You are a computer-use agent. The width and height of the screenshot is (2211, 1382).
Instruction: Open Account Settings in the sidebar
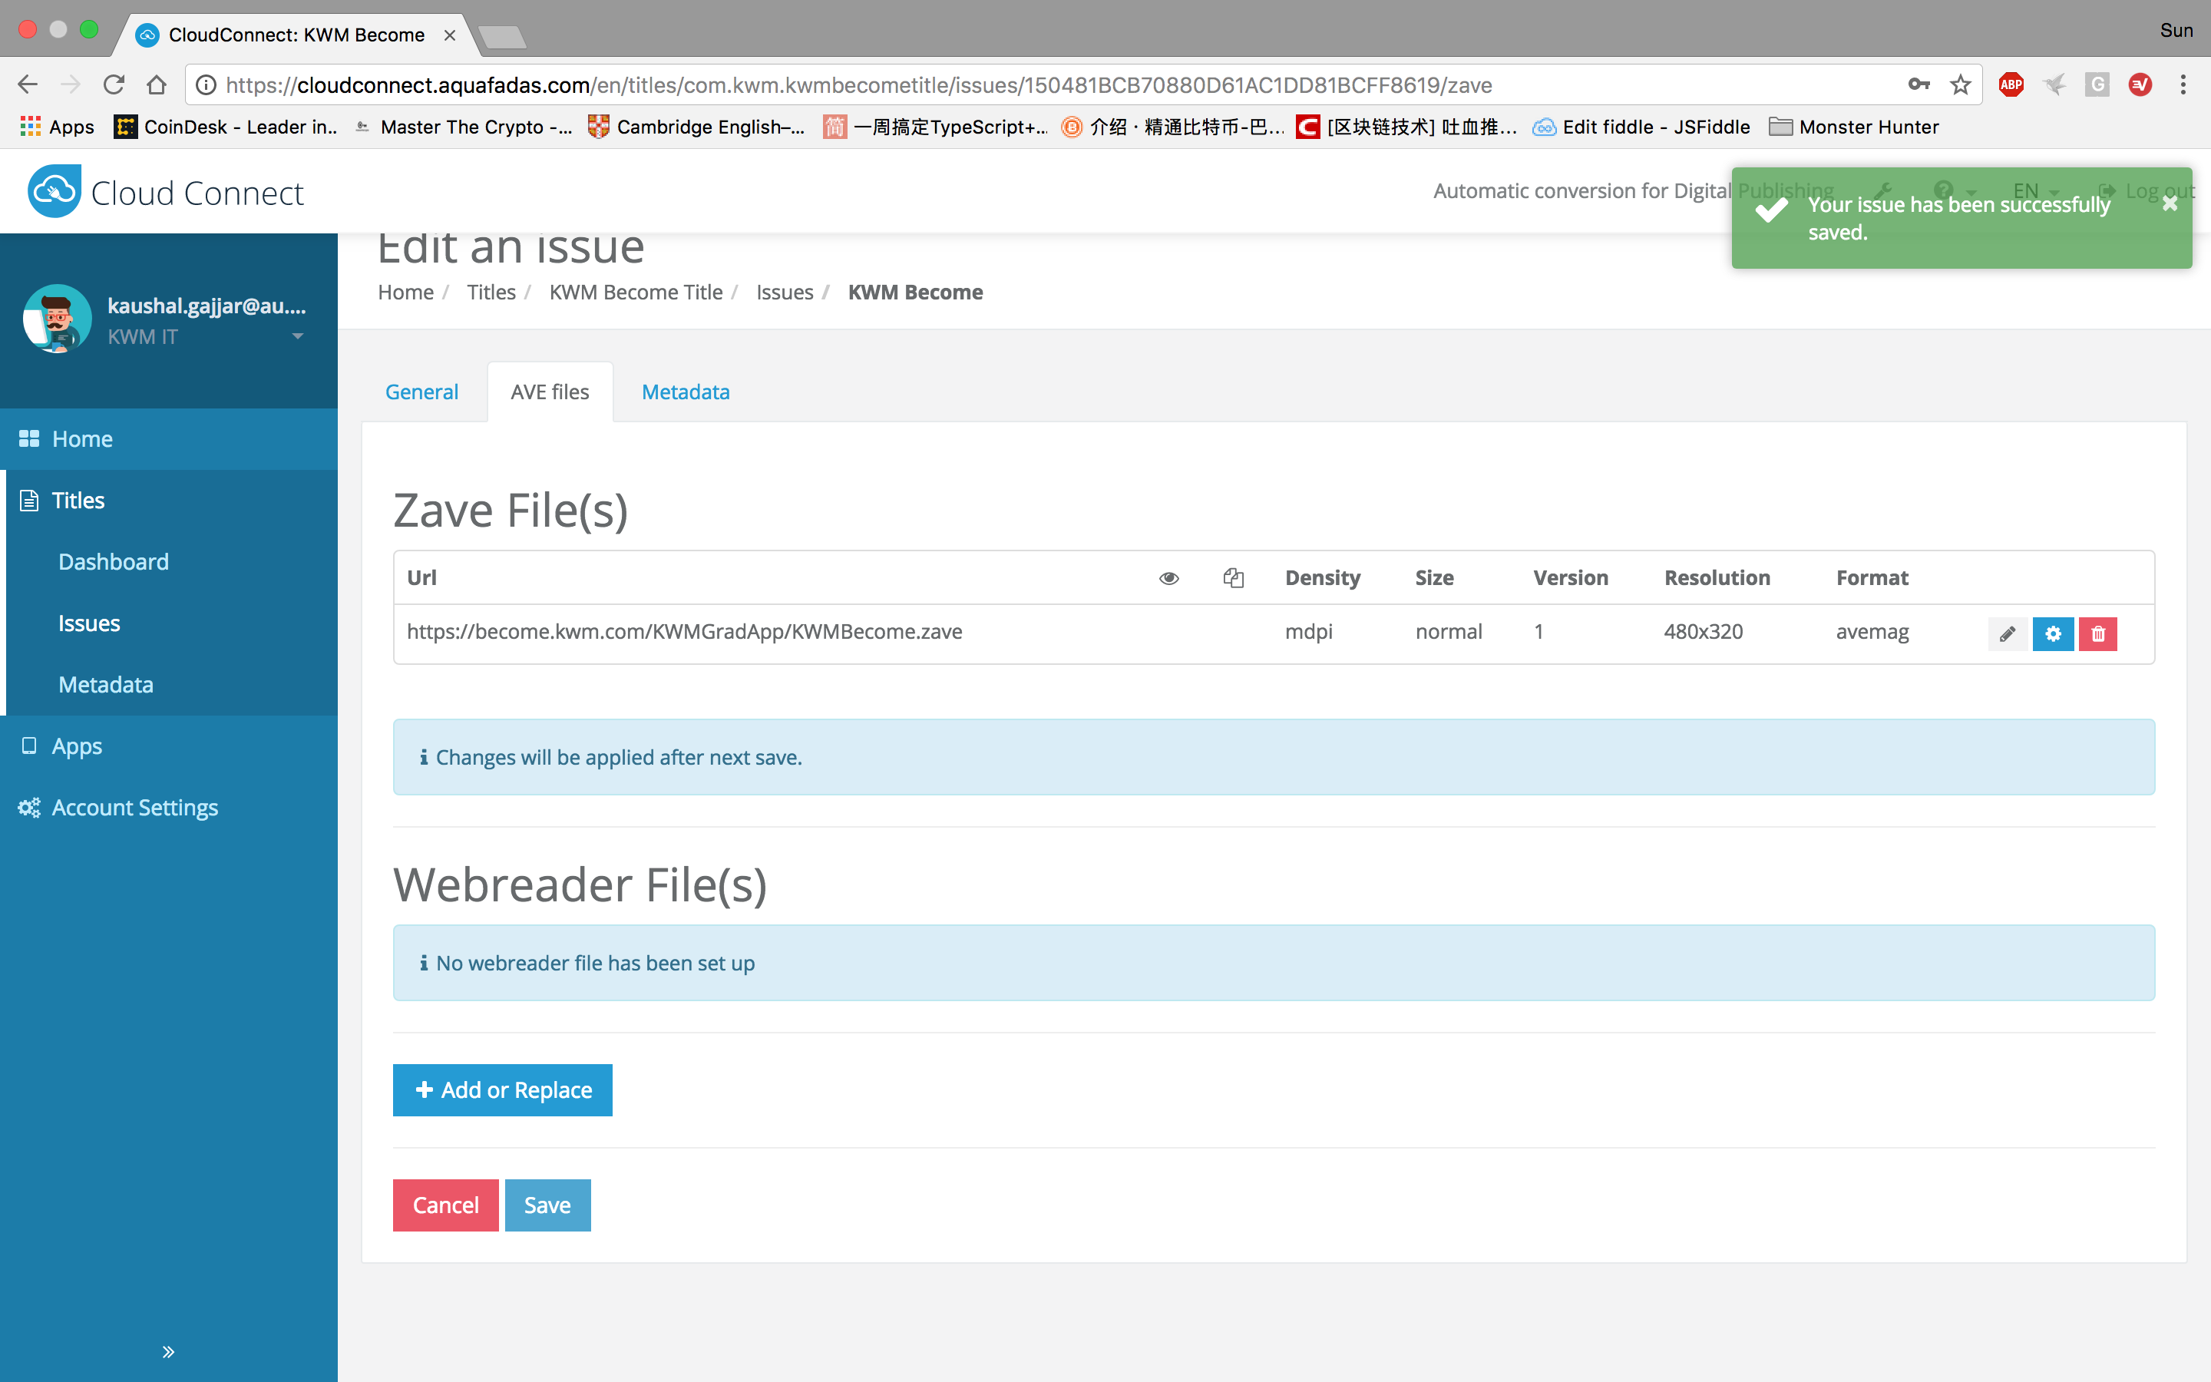pyautogui.click(x=169, y=807)
